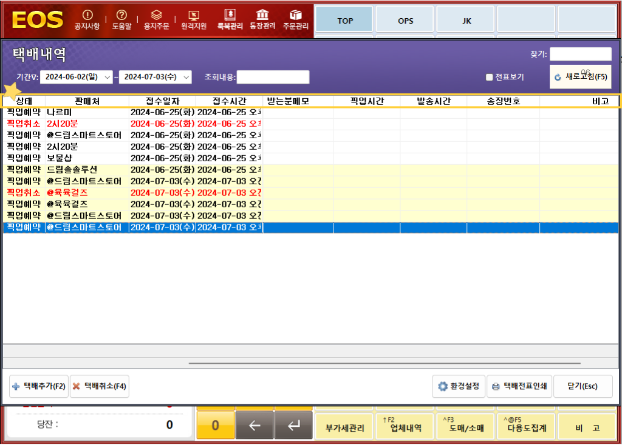Screen dimensions: 622x445
Task: Click the yellow 0 keypad key
Action: [x=216, y=425]
